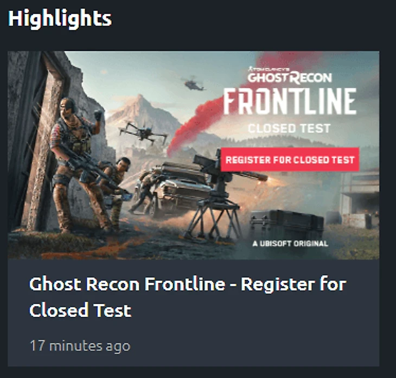Click the A Ubisoft Original label

[x=290, y=244]
